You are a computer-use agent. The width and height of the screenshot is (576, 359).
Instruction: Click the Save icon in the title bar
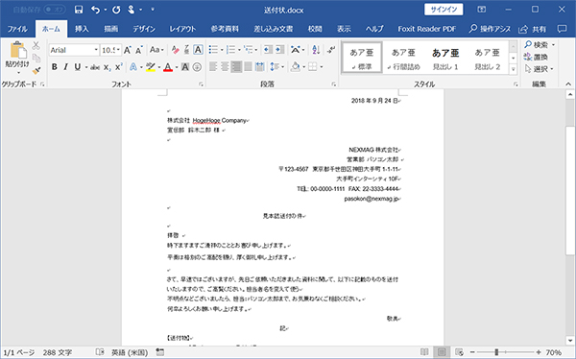pos(79,10)
